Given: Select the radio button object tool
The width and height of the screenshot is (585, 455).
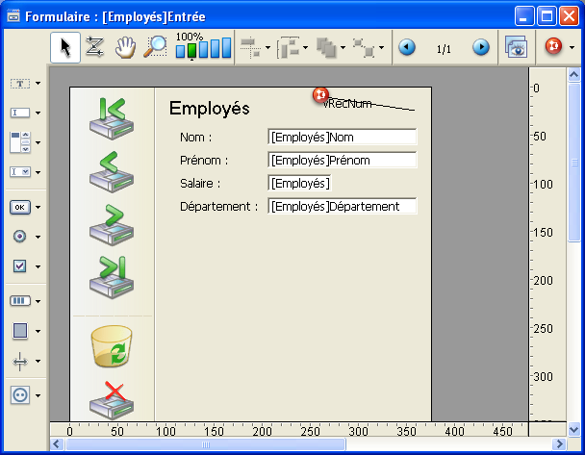Looking at the screenshot, I should point(20,236).
